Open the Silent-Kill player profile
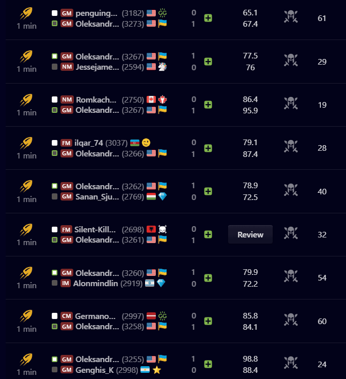Screen dimensions: 346x379 (96, 229)
